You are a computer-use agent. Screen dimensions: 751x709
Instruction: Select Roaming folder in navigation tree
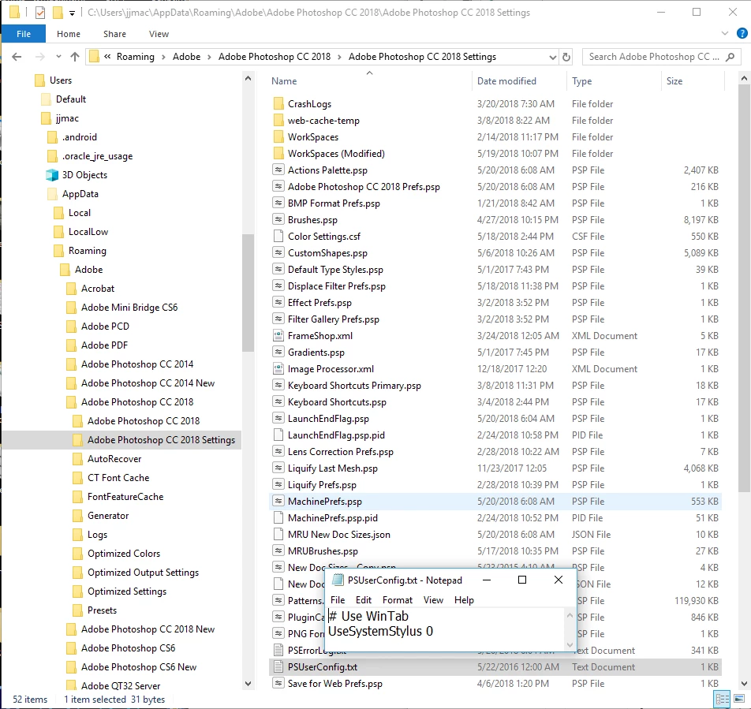tap(87, 251)
